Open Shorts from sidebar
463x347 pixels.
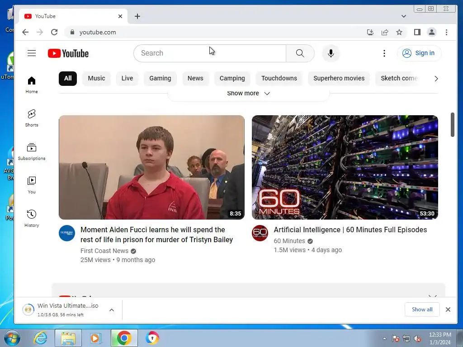point(32,118)
